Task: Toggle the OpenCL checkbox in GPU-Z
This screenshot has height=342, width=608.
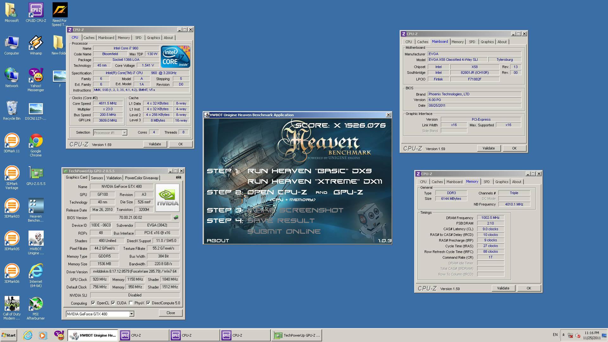Action: tap(93, 303)
